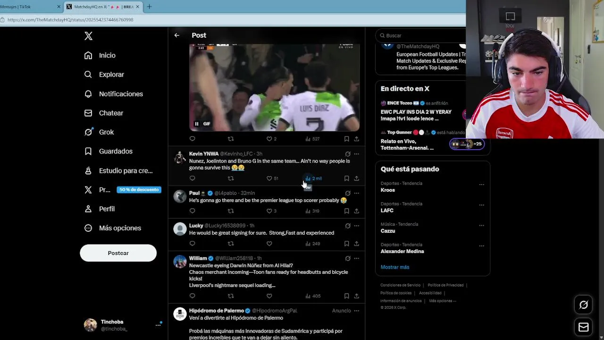Open more options on Kevin YNWA's reply

point(356,154)
